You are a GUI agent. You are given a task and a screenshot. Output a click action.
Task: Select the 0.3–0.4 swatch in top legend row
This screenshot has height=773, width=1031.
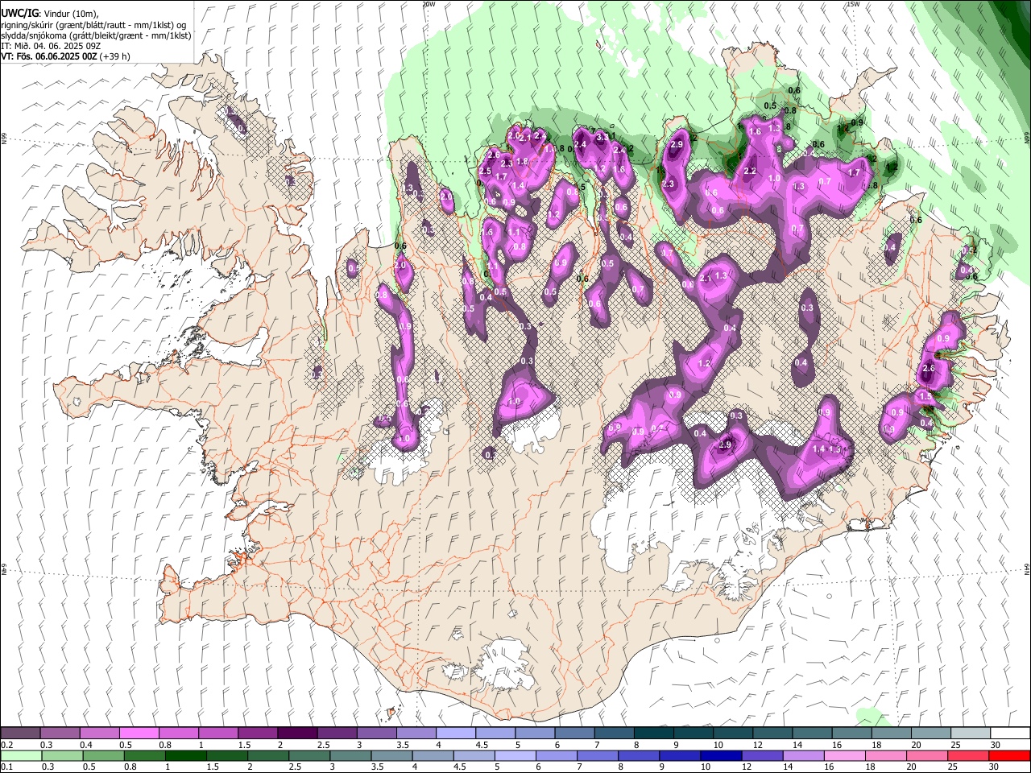tap(60, 733)
